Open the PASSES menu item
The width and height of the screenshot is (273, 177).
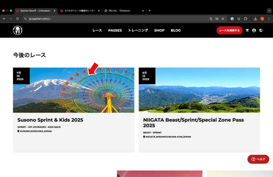[x=115, y=30]
